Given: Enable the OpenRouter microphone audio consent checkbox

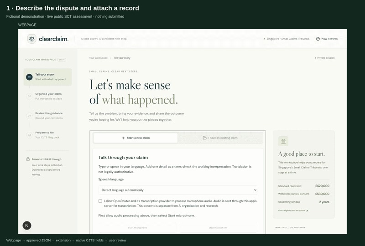Looking at the screenshot, I should [x=100, y=201].
